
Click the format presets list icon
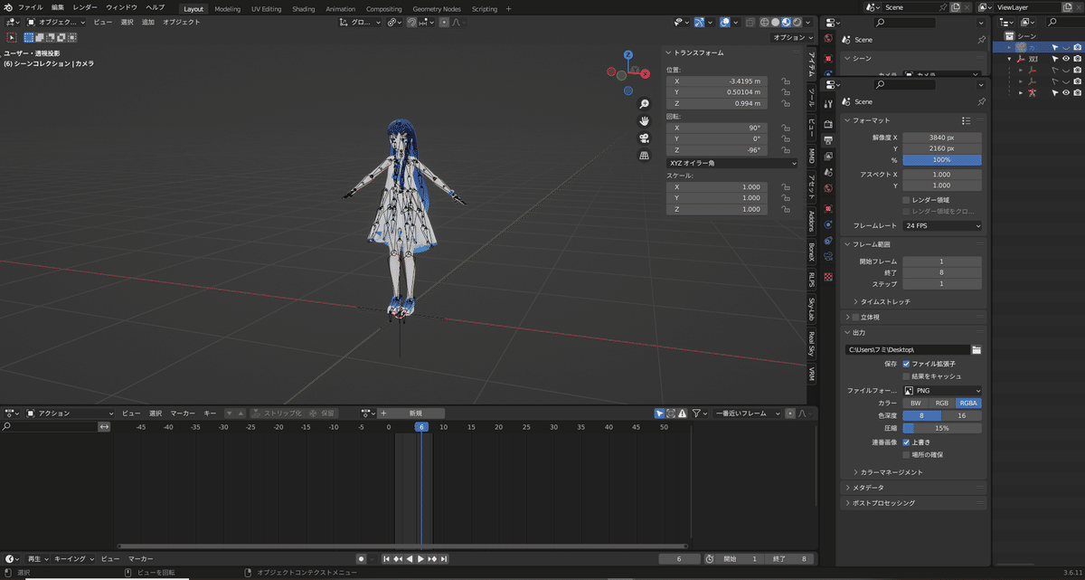[966, 120]
